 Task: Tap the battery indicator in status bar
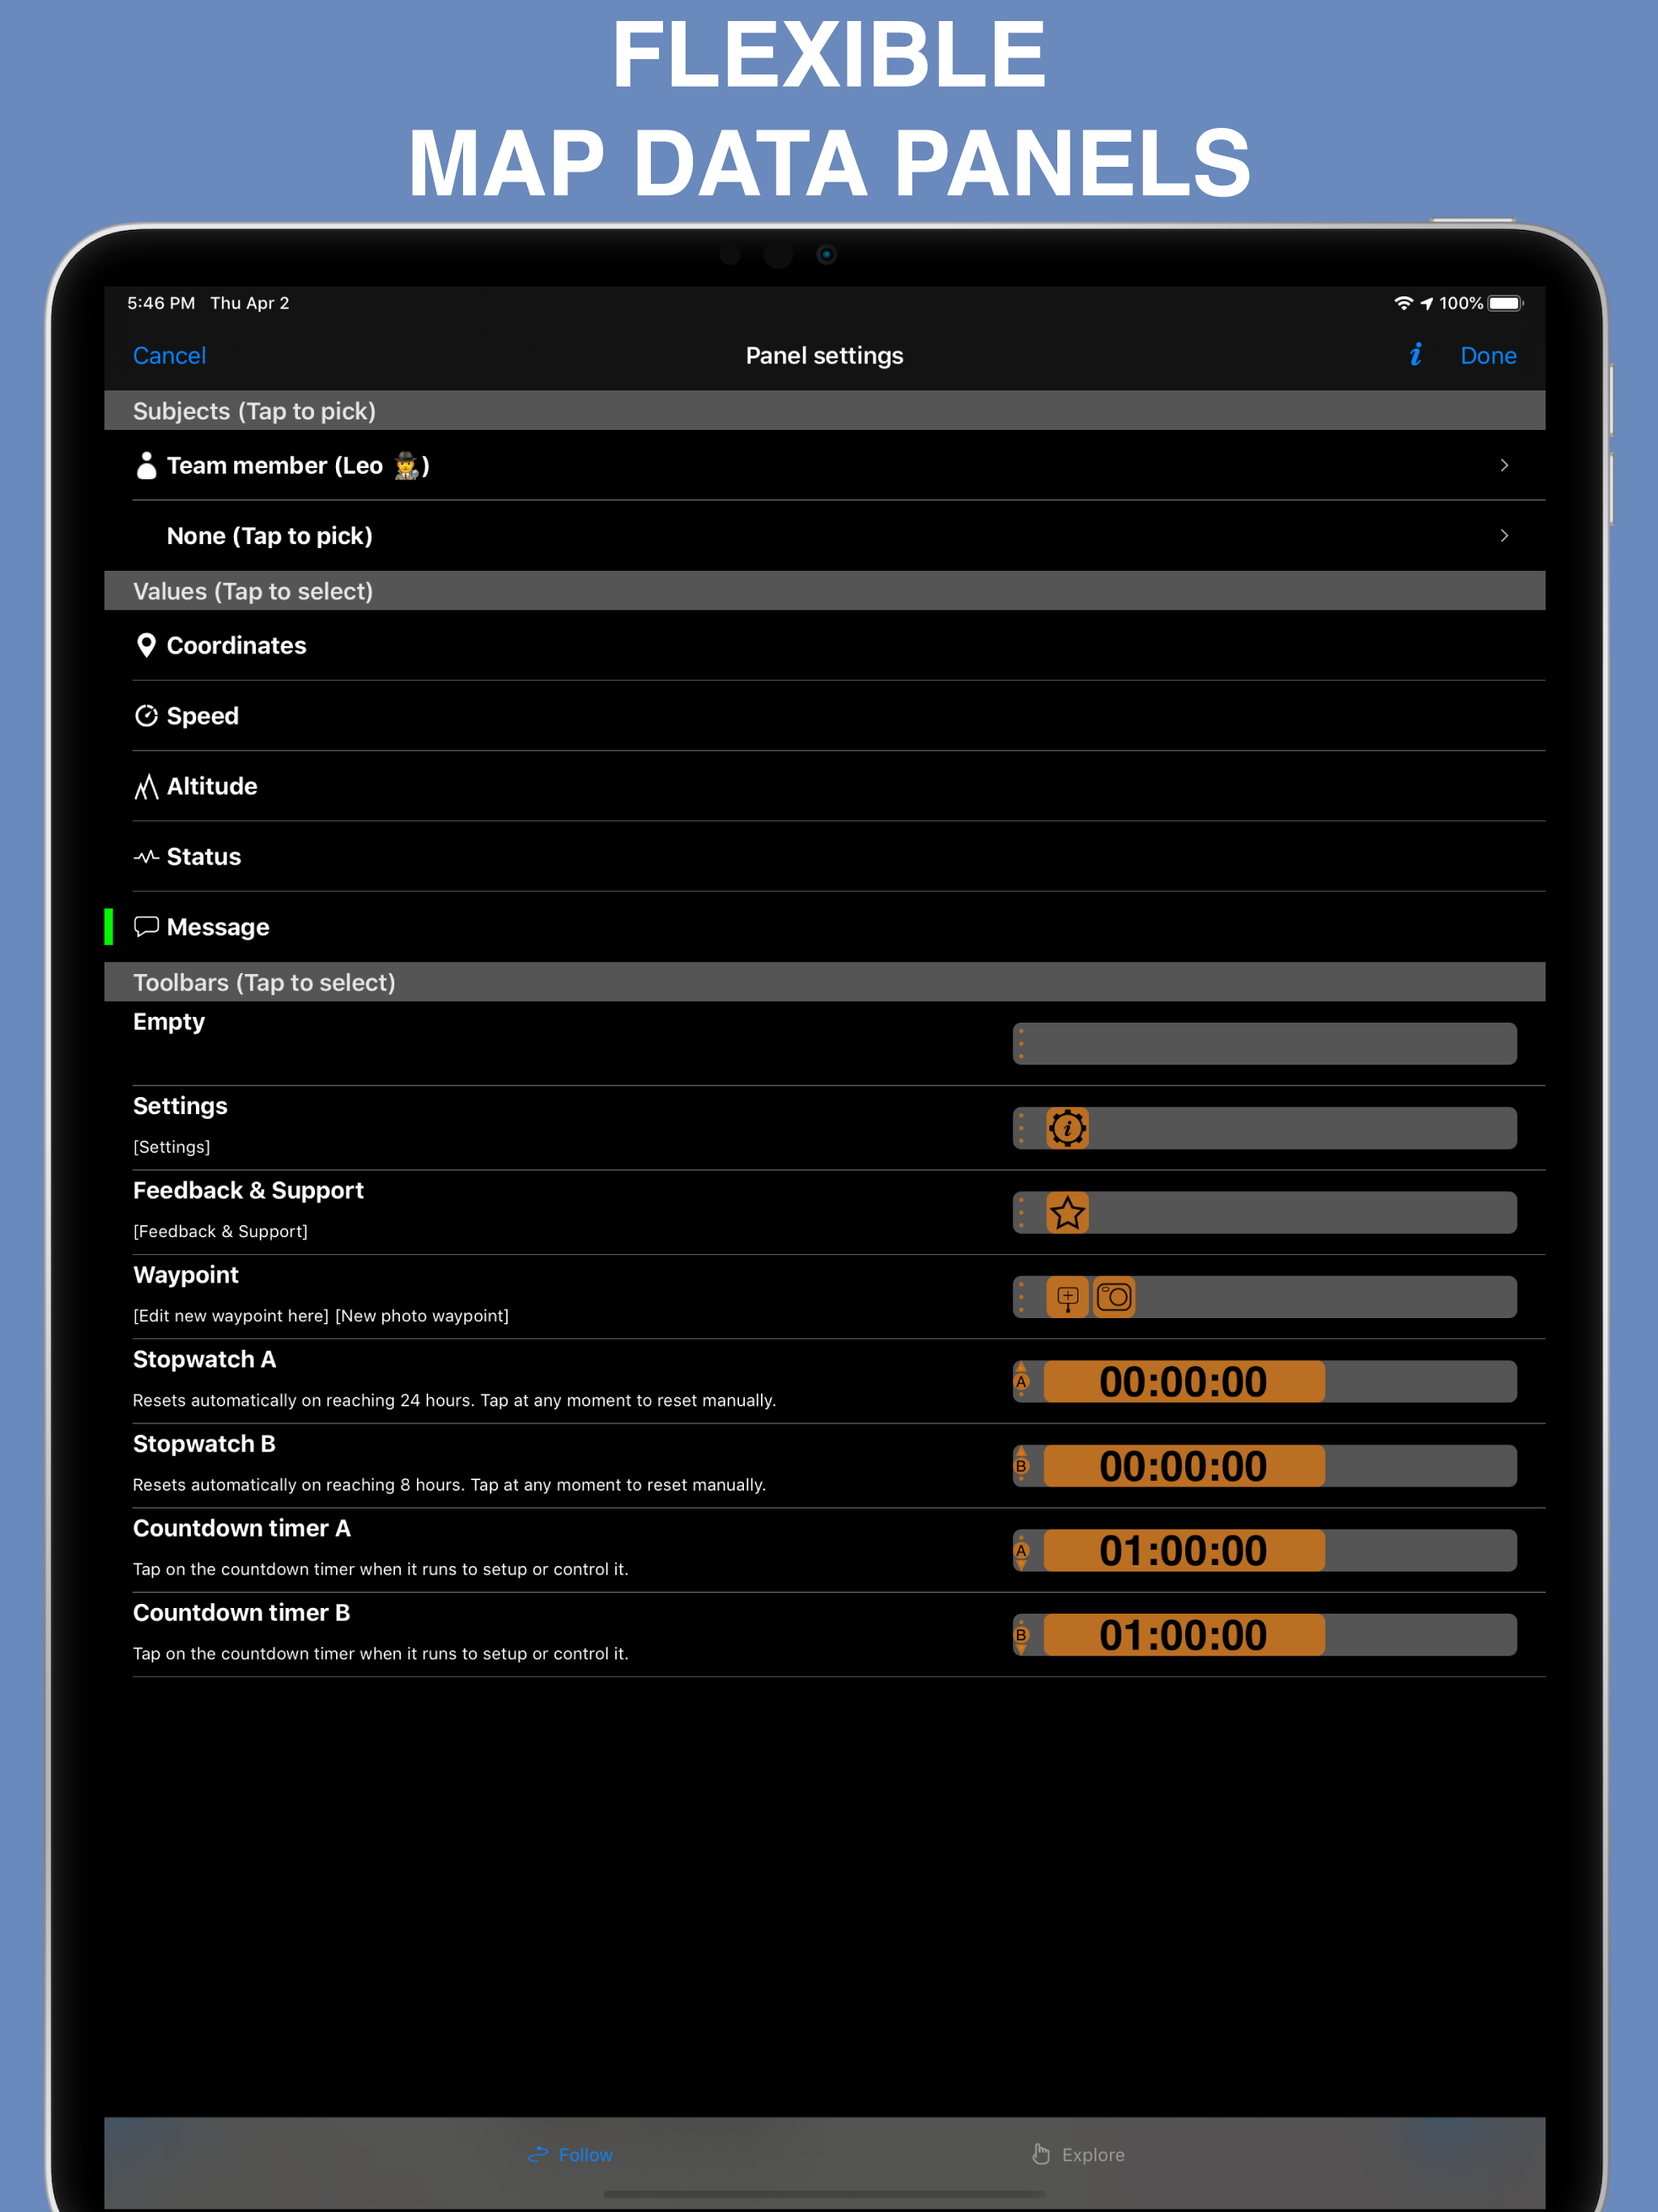1505,303
